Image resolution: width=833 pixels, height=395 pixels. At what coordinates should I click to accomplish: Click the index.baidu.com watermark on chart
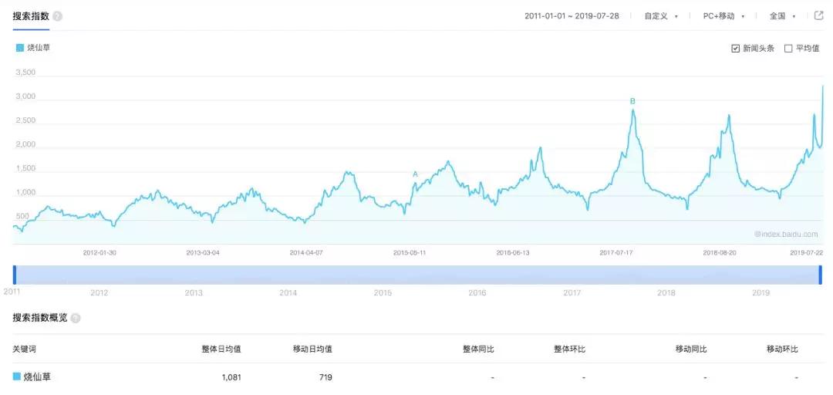785,233
